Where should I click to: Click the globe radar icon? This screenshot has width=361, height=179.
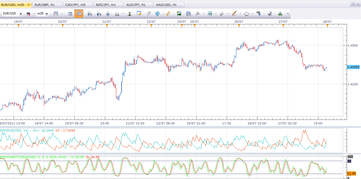[157, 14]
